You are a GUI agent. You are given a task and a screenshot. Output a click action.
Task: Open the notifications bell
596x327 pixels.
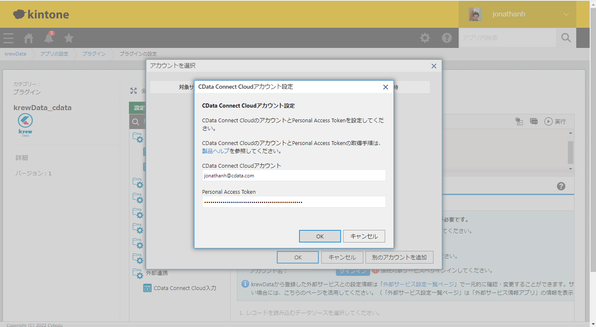click(x=49, y=38)
